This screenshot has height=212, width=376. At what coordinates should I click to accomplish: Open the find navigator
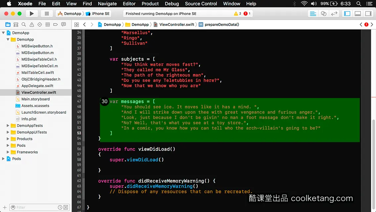(24, 25)
